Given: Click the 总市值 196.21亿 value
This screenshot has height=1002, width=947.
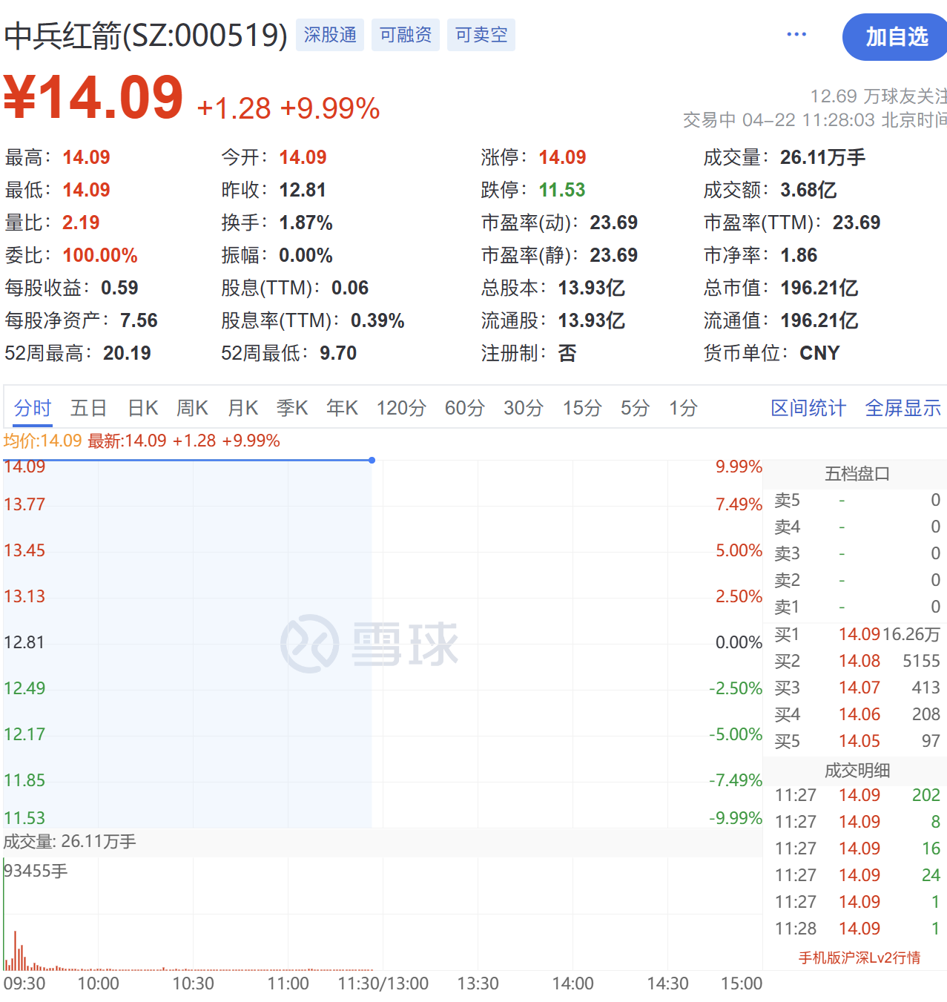Looking at the screenshot, I should pyautogui.click(x=819, y=288).
